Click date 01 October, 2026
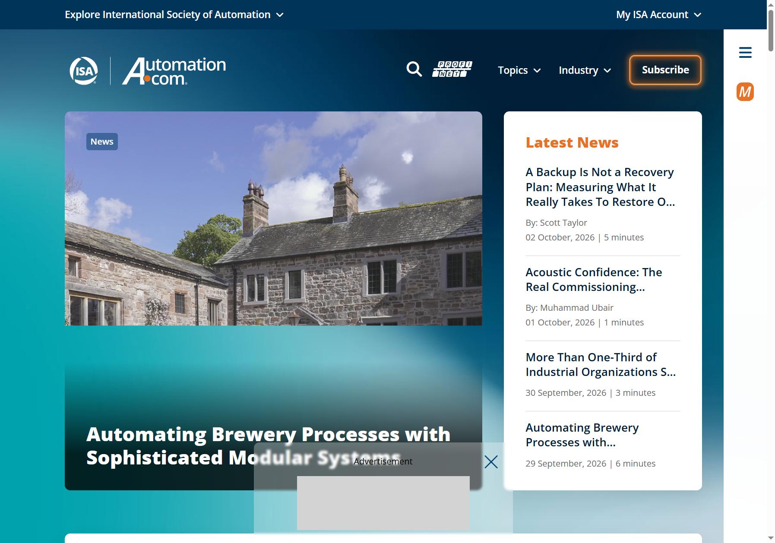Image resolution: width=775 pixels, height=543 pixels. [560, 322]
